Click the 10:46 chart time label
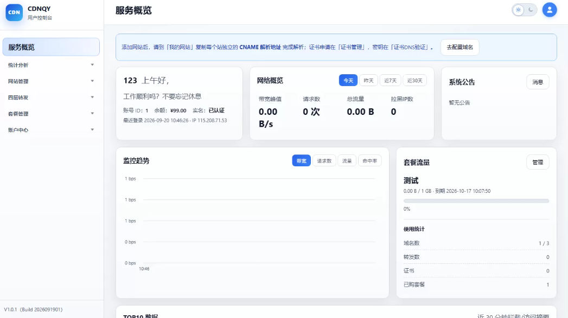Image resolution: width=568 pixels, height=318 pixels. tap(144, 269)
